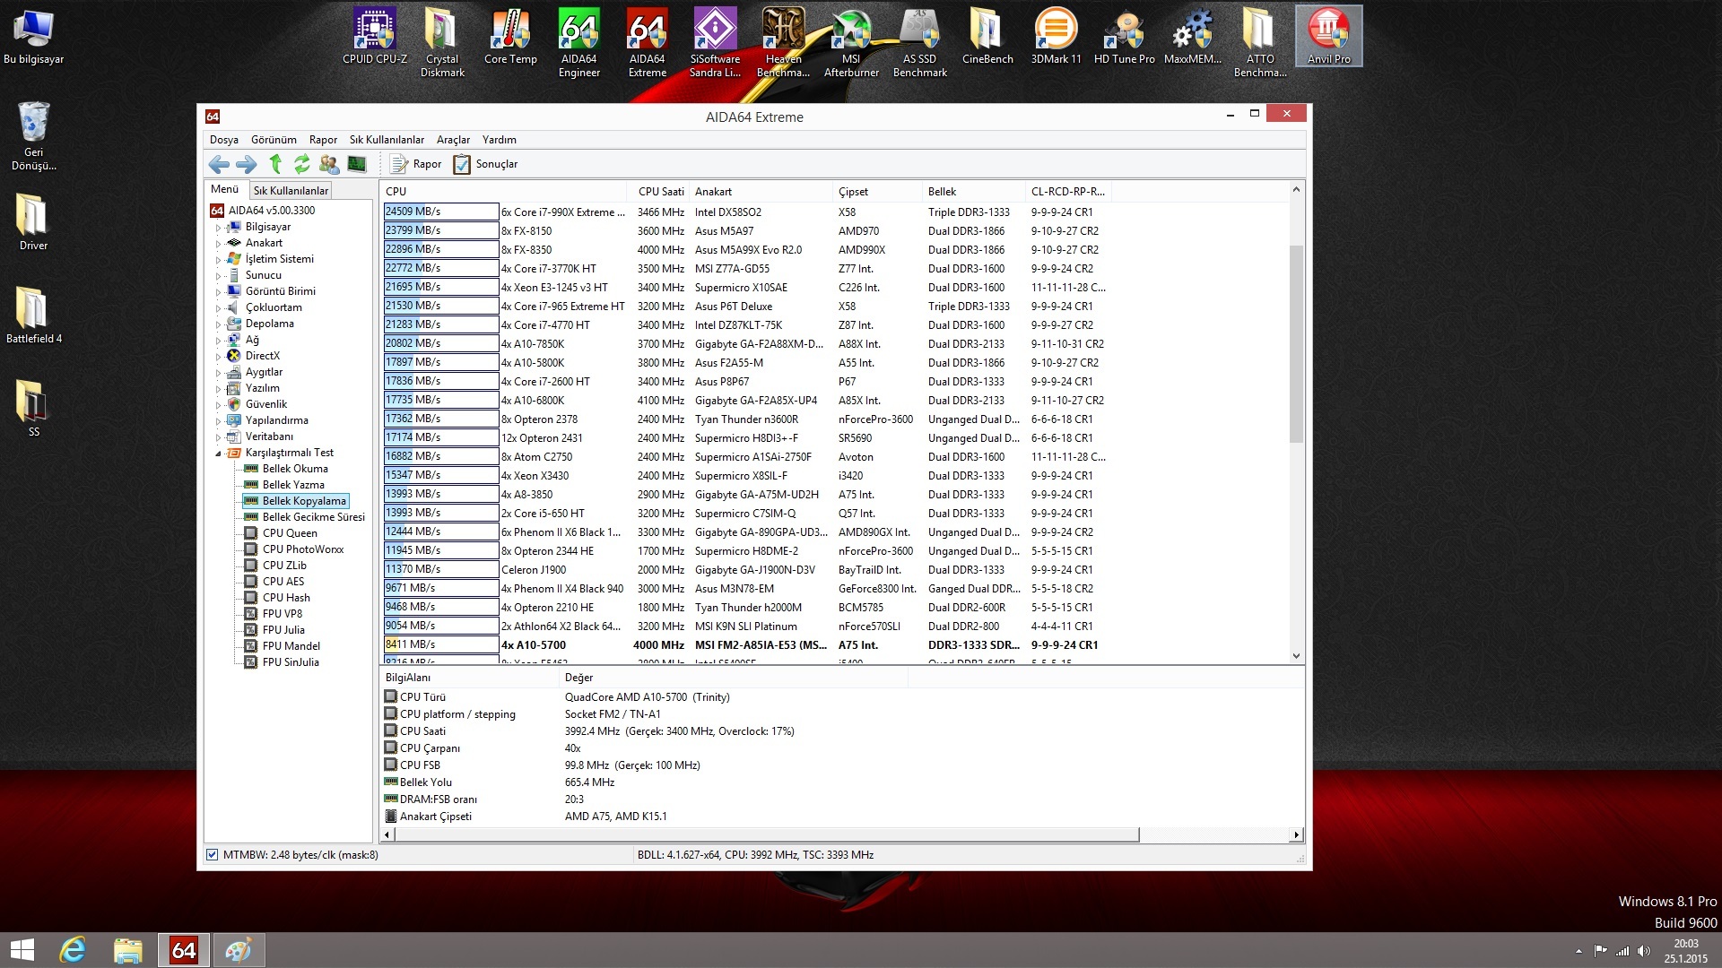Image resolution: width=1722 pixels, height=968 pixels.
Task: Expand the Yazılım tree node
Action: (218, 389)
